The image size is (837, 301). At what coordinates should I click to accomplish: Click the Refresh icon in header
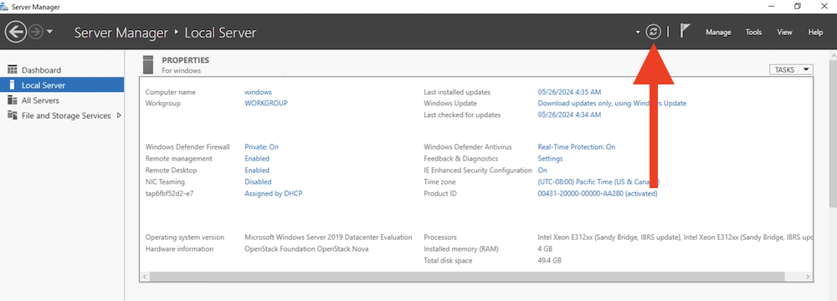[653, 32]
